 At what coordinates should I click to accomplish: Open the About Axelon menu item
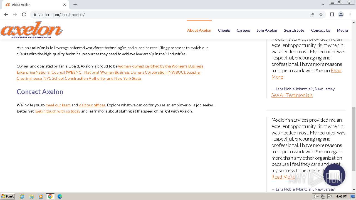pyautogui.click(x=199, y=30)
